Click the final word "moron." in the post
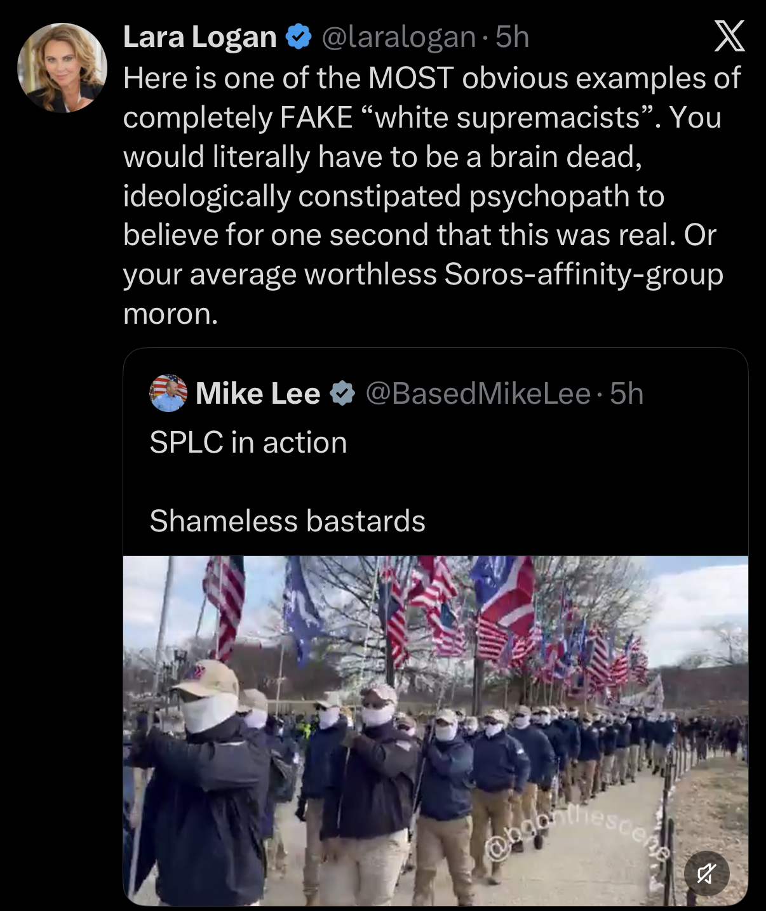766x911 pixels. tap(170, 314)
